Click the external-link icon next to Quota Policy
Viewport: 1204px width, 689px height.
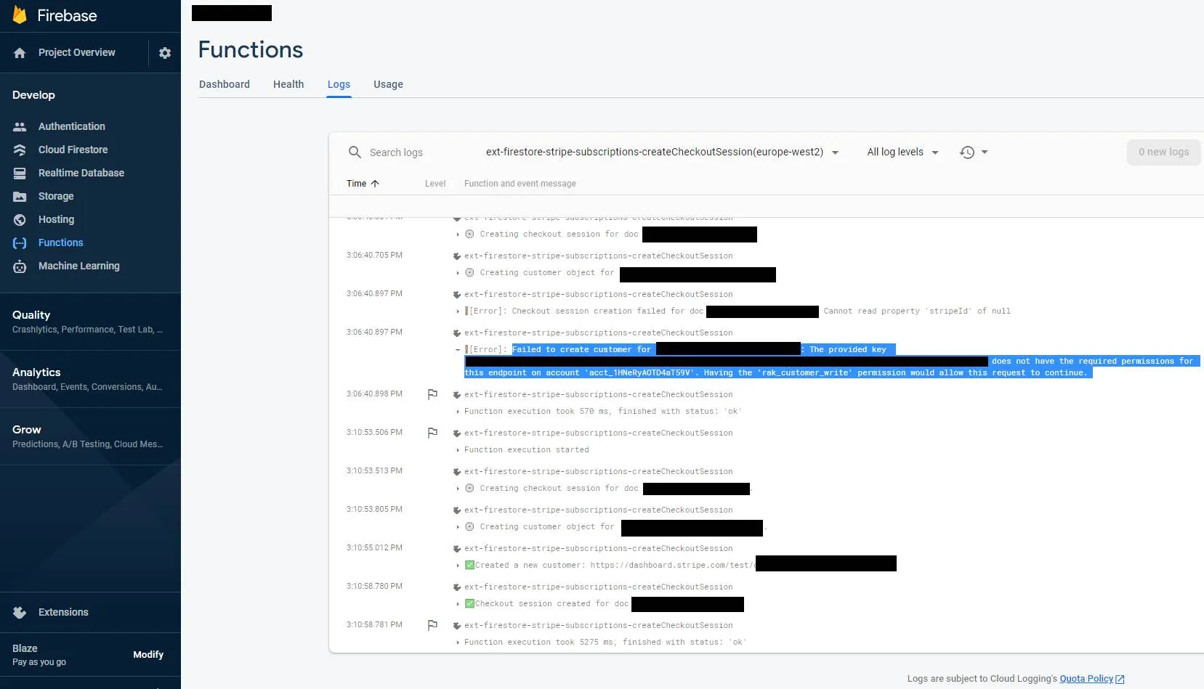pyautogui.click(x=1120, y=679)
